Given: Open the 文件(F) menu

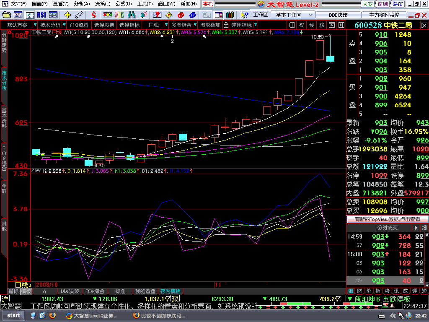Looking at the screenshot, I should pos(18,4).
